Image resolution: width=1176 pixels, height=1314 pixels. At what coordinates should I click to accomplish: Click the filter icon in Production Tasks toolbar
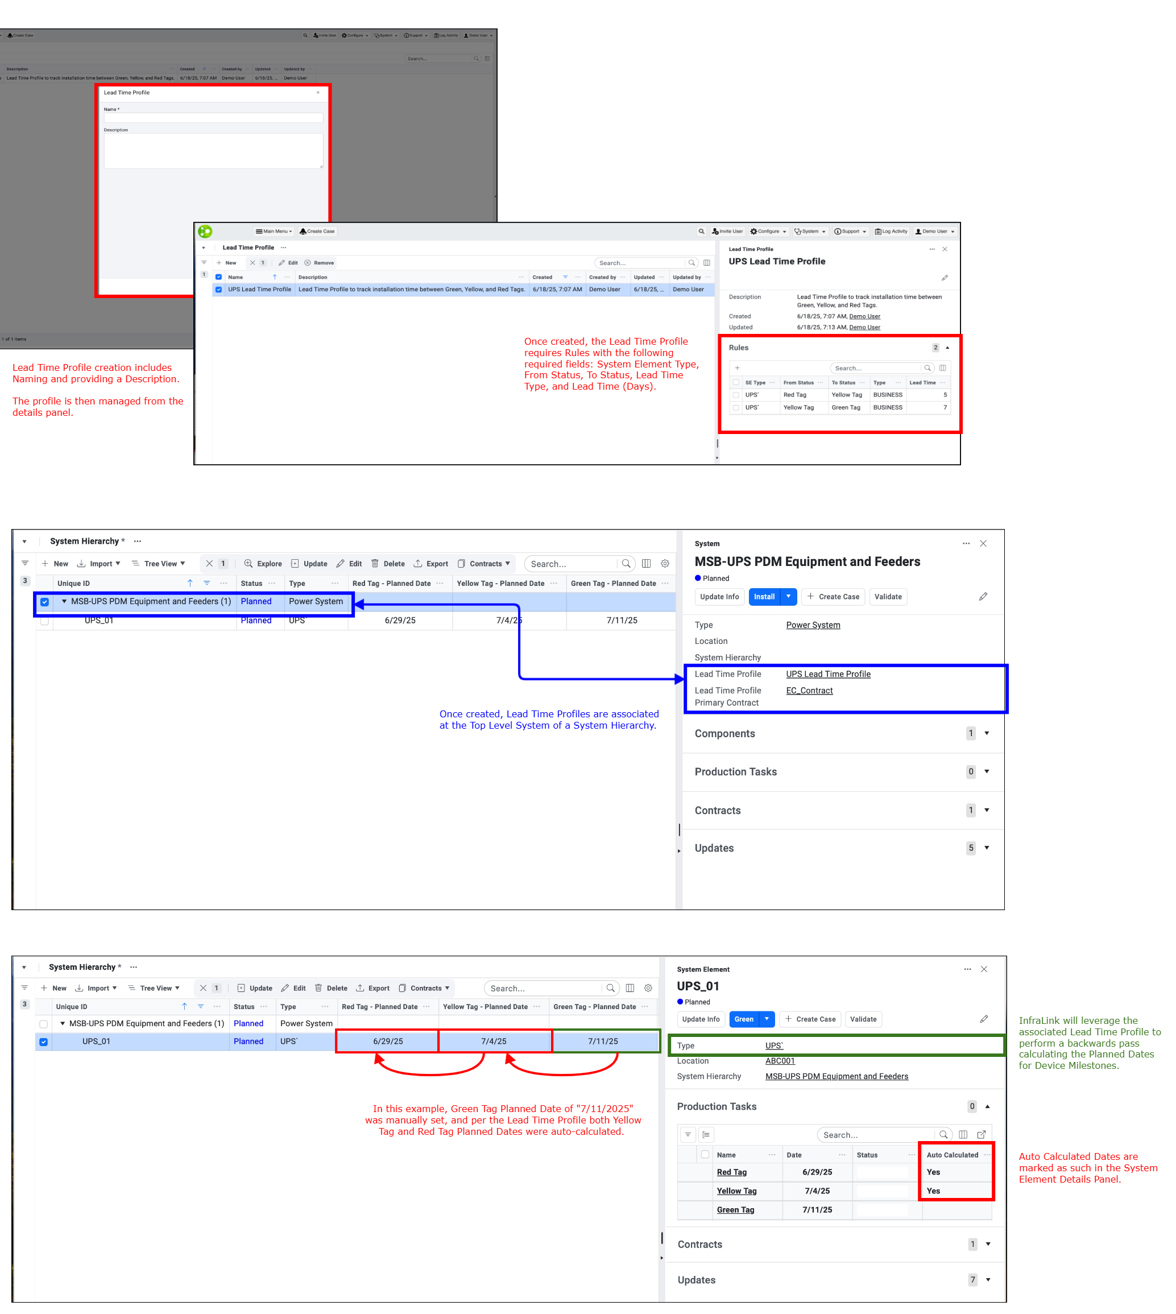[x=688, y=1134]
